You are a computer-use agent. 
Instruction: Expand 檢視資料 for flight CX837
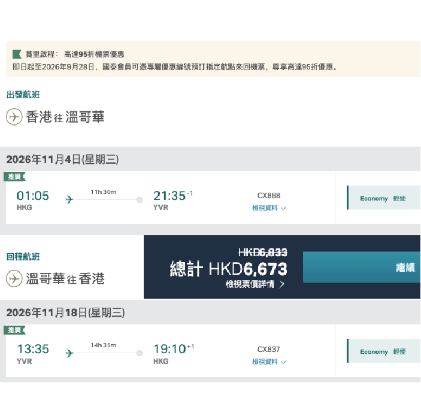[x=269, y=362]
